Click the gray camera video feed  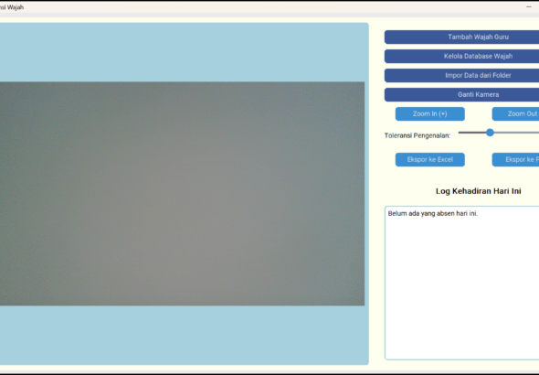point(182,194)
